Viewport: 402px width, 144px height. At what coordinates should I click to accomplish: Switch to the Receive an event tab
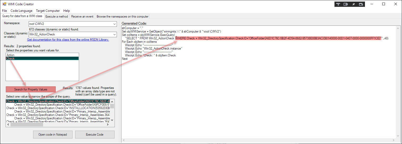tap(82, 17)
